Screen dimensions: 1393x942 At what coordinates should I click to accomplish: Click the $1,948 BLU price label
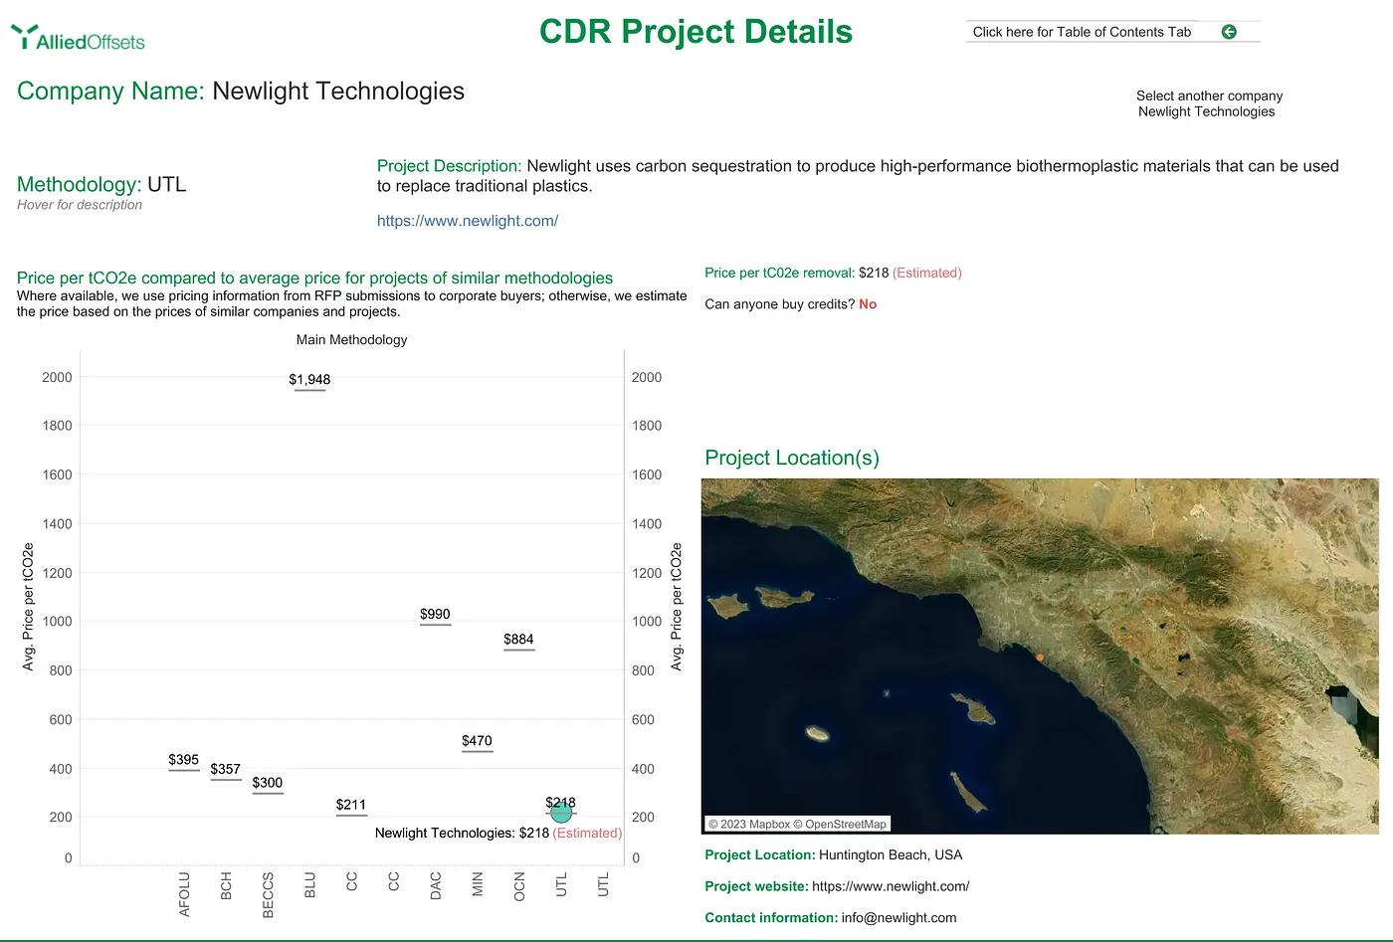click(309, 379)
